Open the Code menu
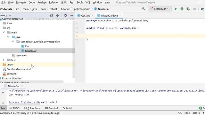 (x=32, y=3)
